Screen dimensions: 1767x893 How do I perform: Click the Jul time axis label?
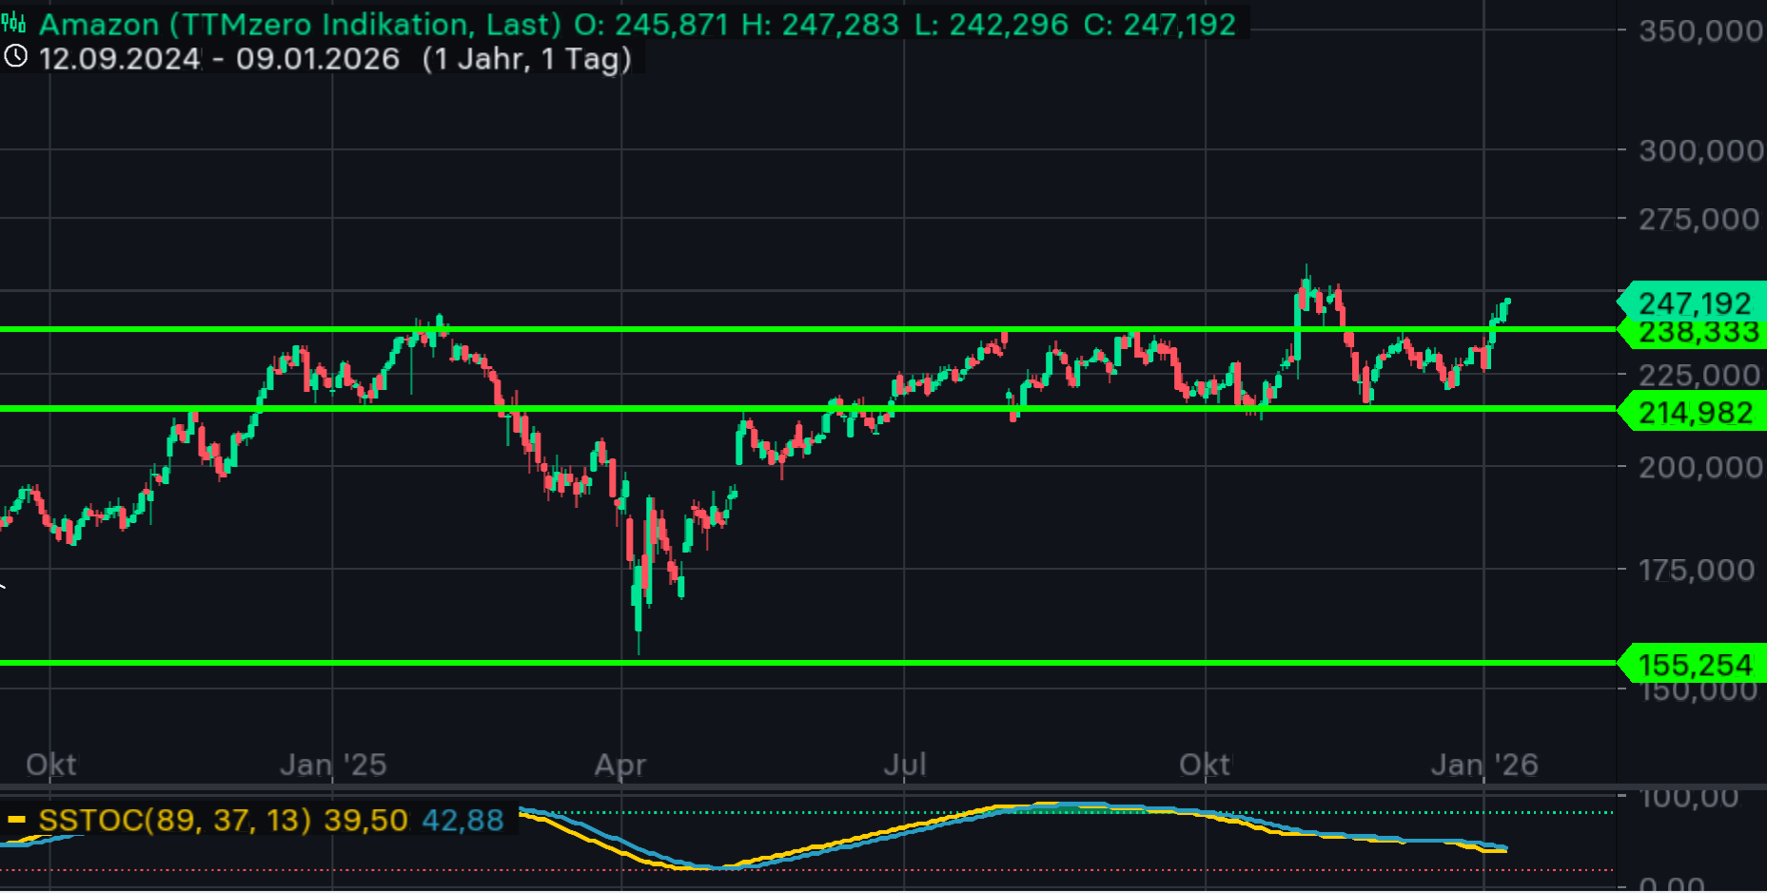(x=904, y=765)
